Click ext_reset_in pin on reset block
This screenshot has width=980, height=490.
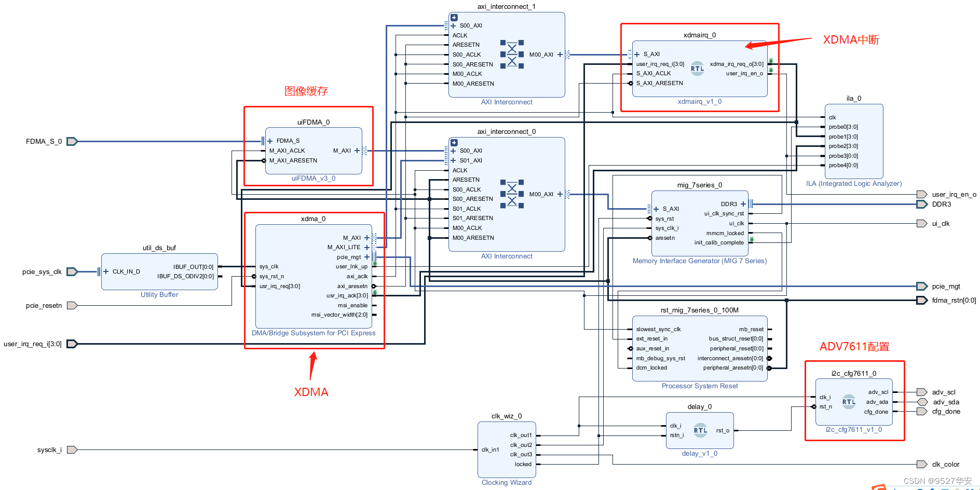pos(652,339)
